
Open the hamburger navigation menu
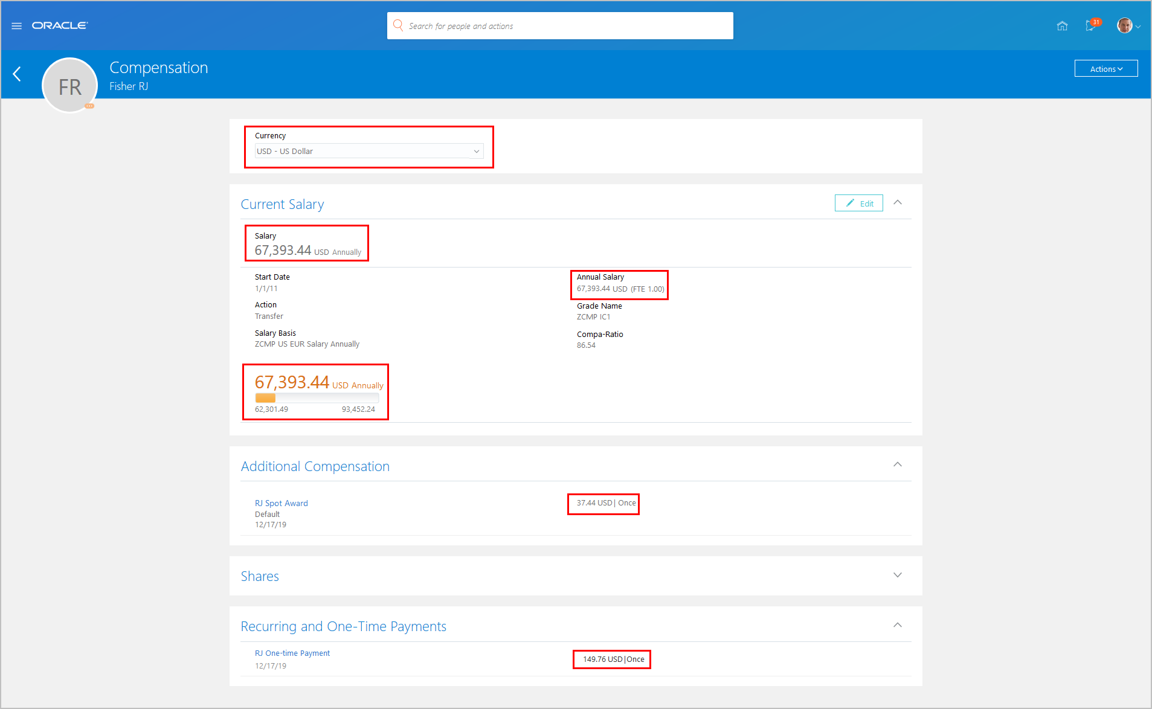[17, 26]
